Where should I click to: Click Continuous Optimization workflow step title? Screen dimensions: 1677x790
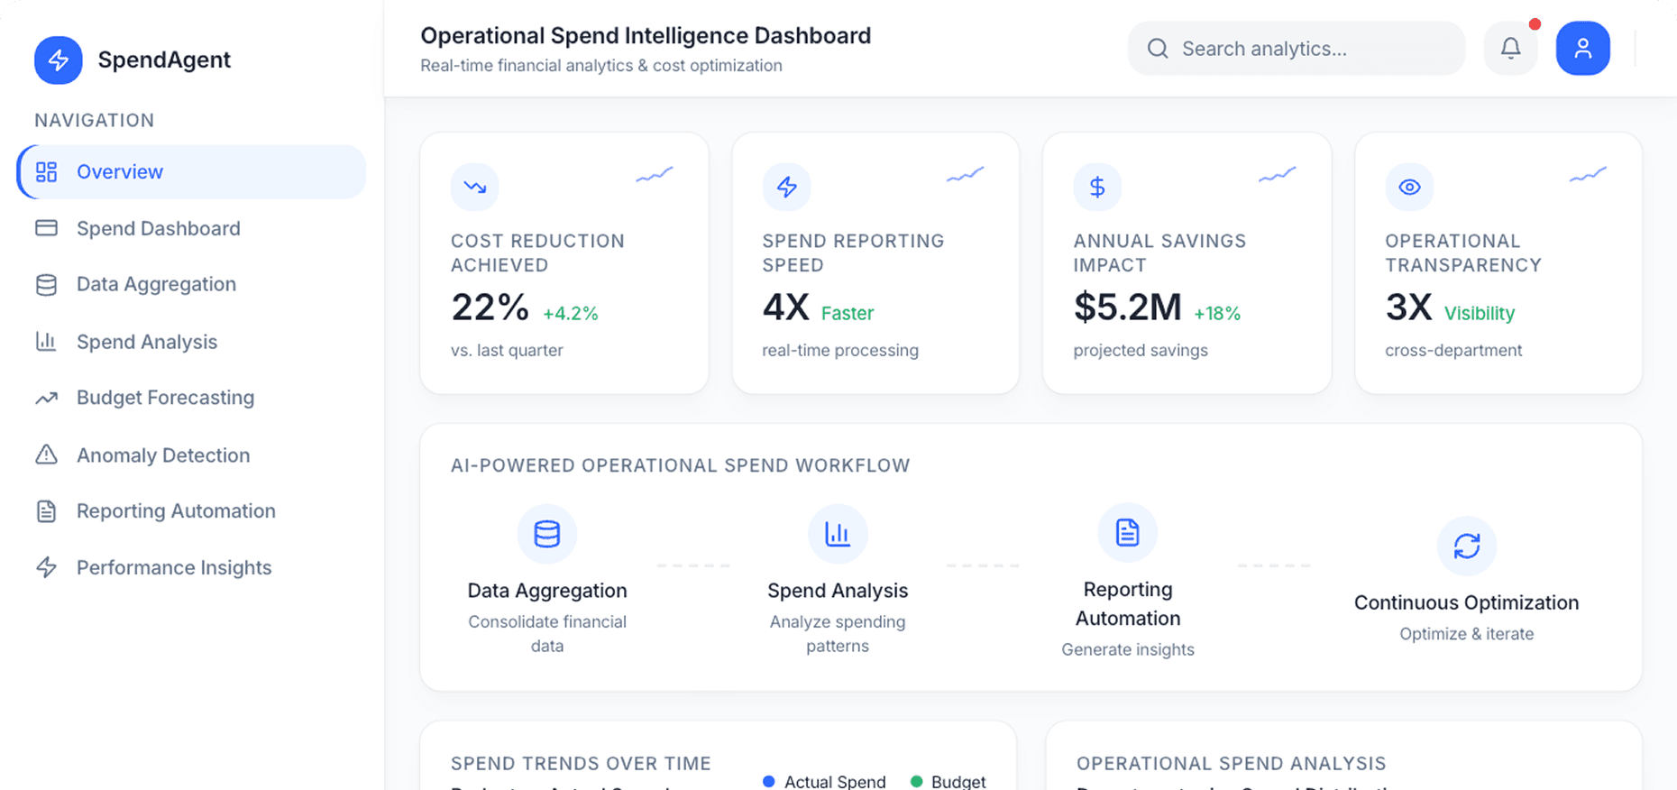click(1467, 602)
